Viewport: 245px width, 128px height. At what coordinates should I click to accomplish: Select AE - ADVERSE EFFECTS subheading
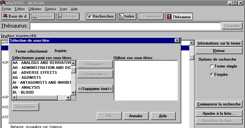[x=42, y=73]
